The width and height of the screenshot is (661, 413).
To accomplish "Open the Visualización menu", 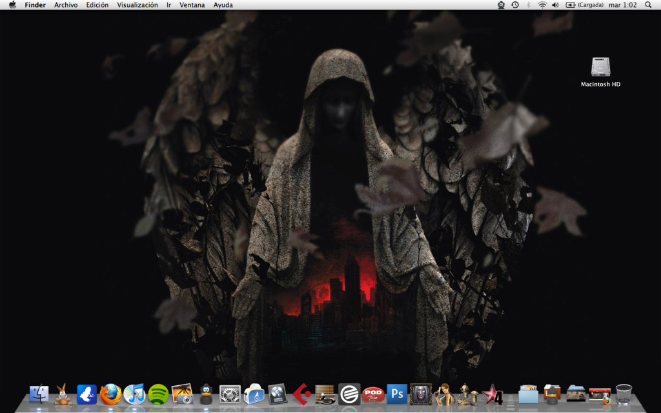I will point(137,5).
